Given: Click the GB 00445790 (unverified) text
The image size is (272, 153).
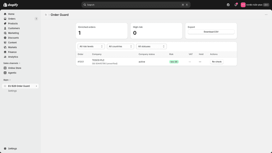Looking at the screenshot, I should pyautogui.click(x=104, y=63).
